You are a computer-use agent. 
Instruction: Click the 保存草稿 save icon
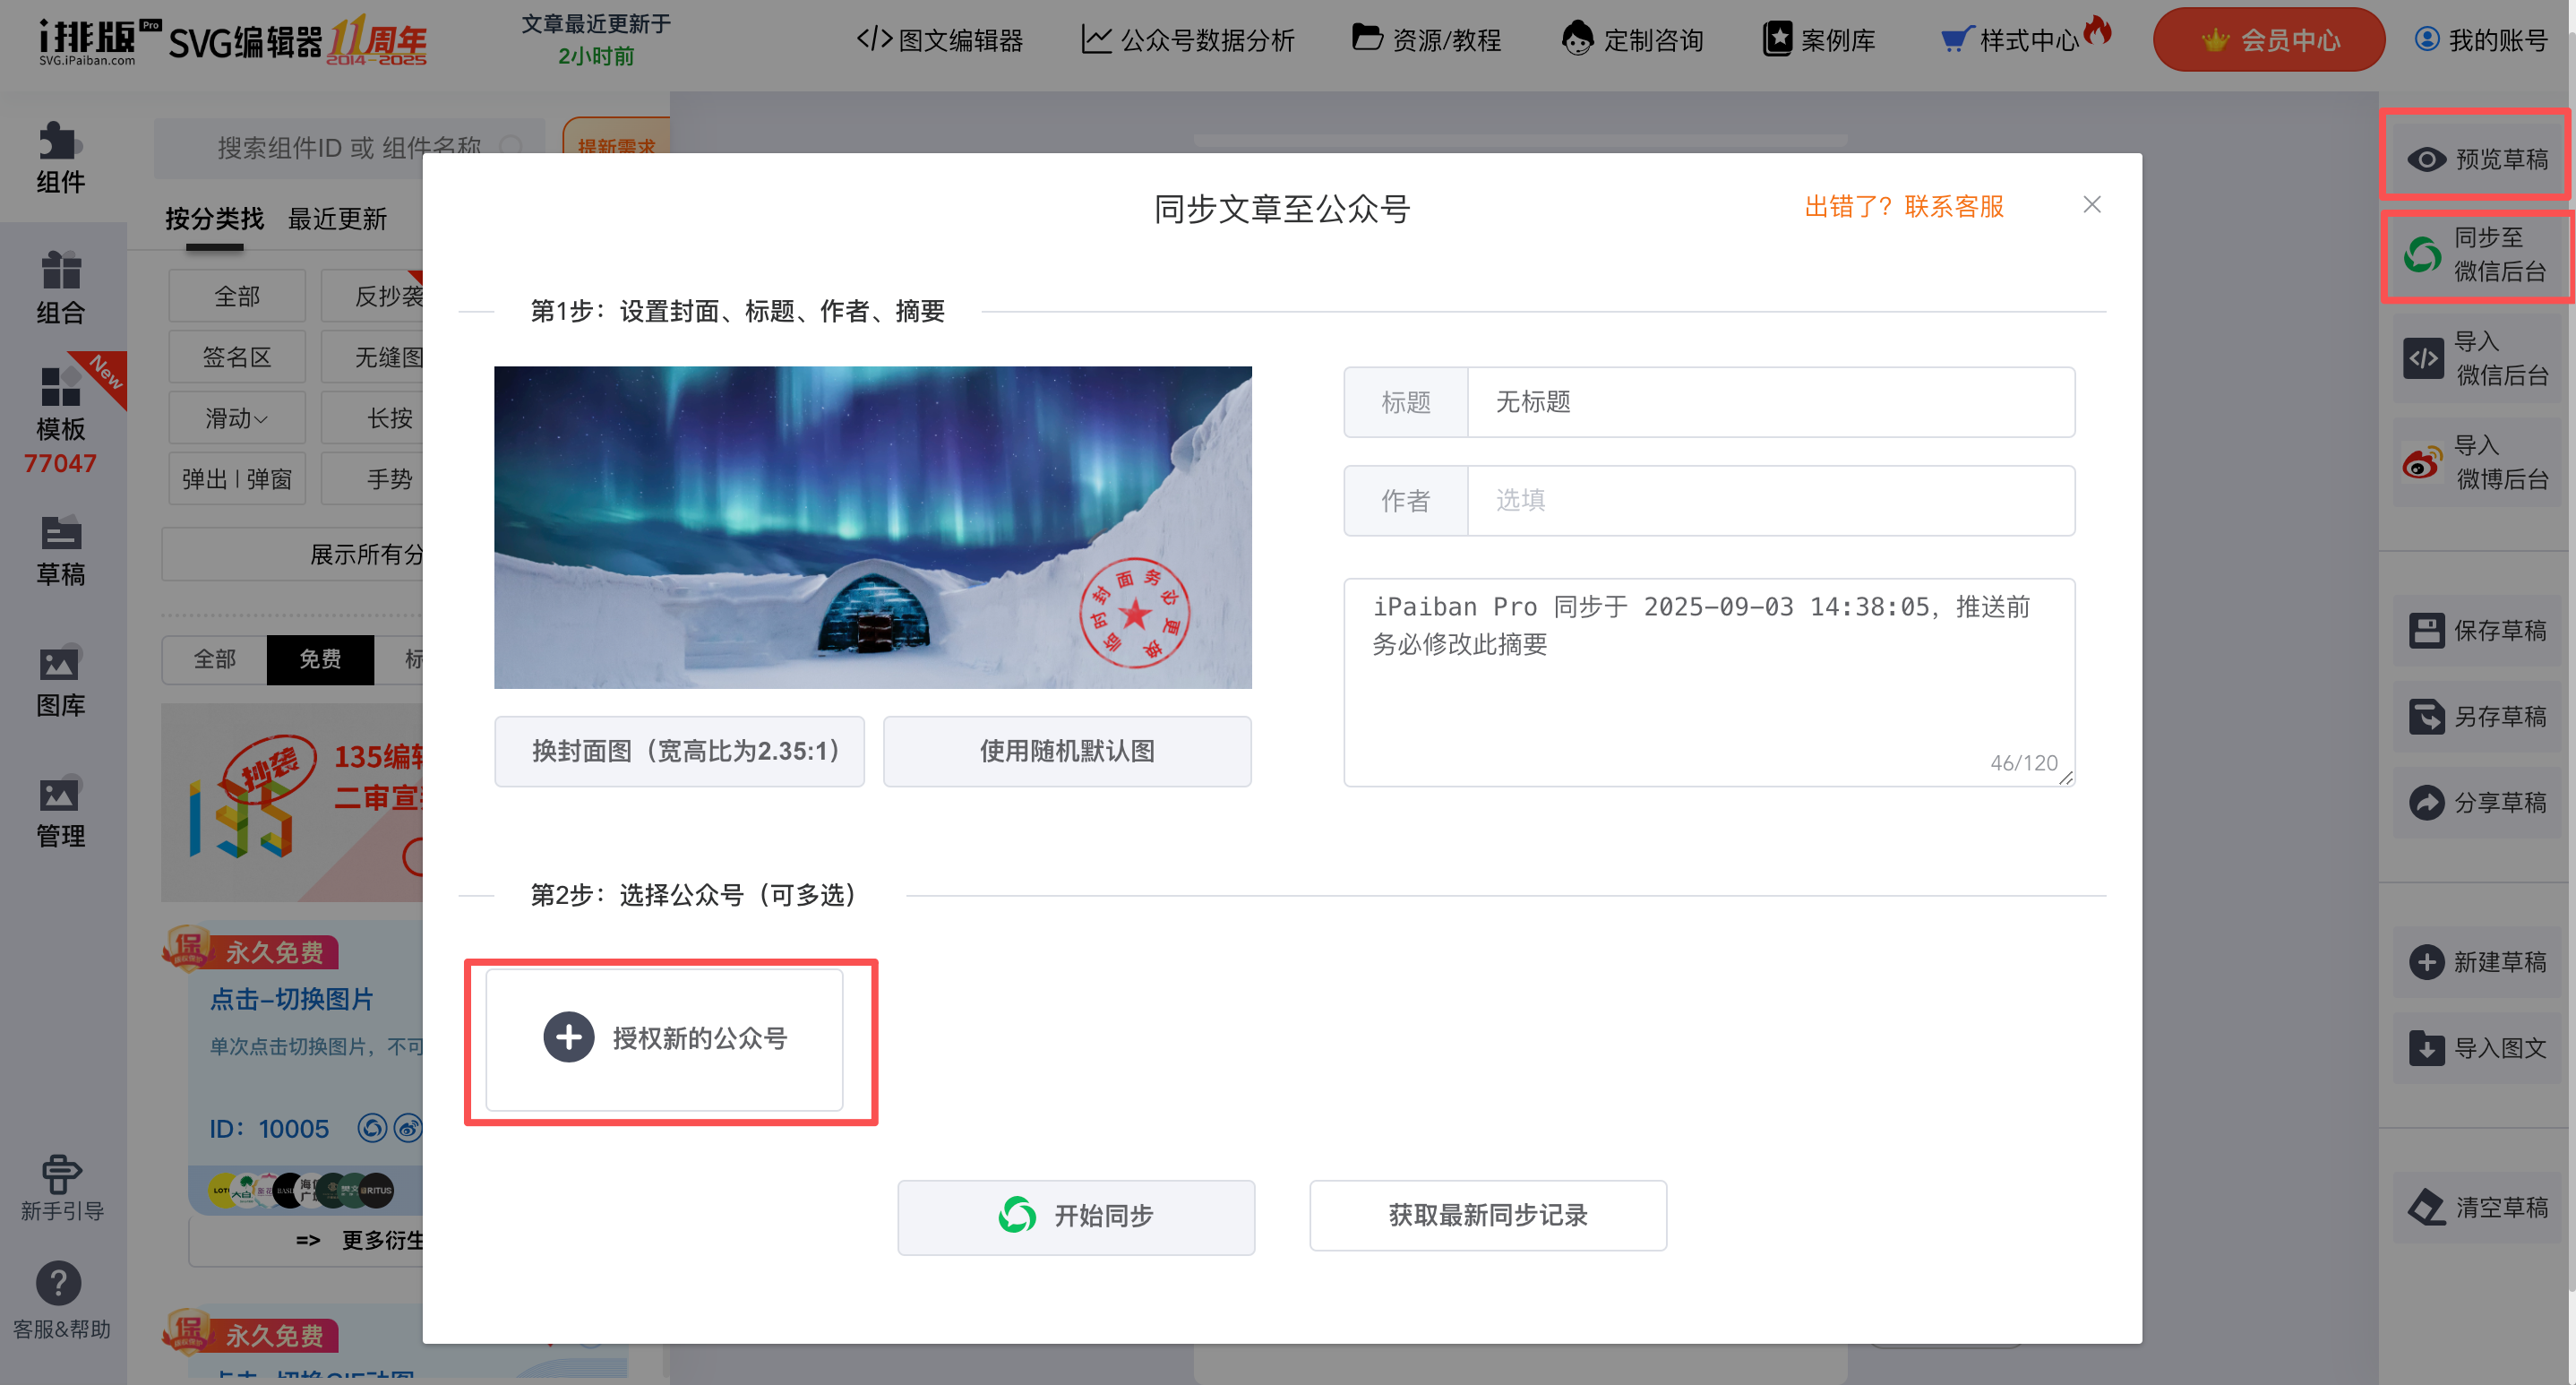tap(2426, 631)
